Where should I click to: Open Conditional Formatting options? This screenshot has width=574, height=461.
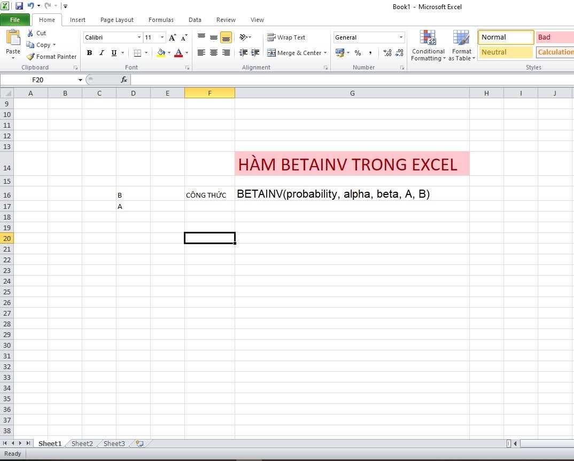click(x=428, y=45)
